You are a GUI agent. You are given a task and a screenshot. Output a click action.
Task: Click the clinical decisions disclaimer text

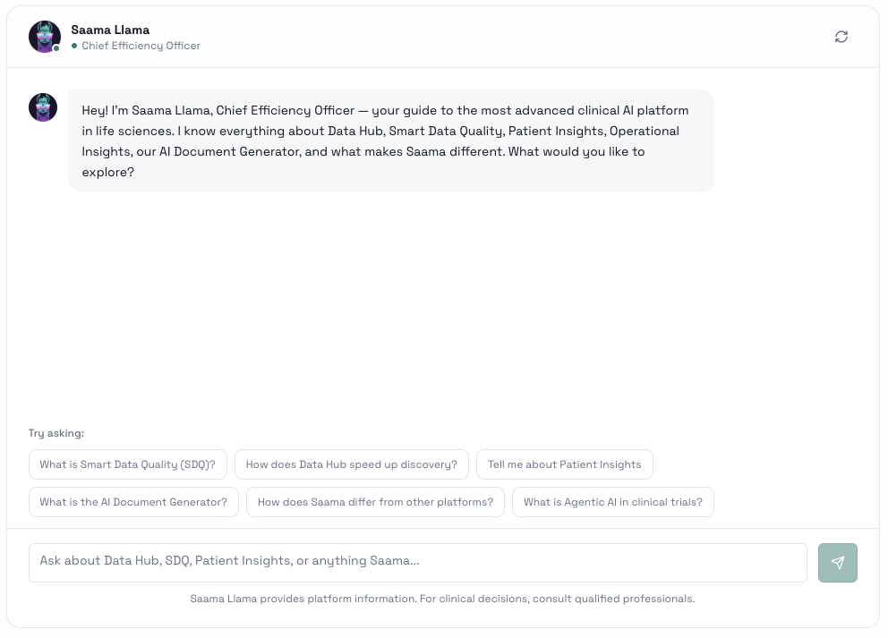(x=442, y=599)
